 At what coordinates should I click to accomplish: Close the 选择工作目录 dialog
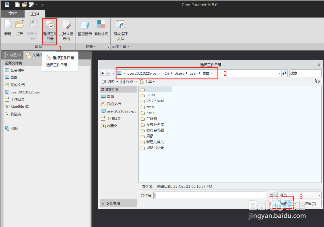tap(319, 65)
